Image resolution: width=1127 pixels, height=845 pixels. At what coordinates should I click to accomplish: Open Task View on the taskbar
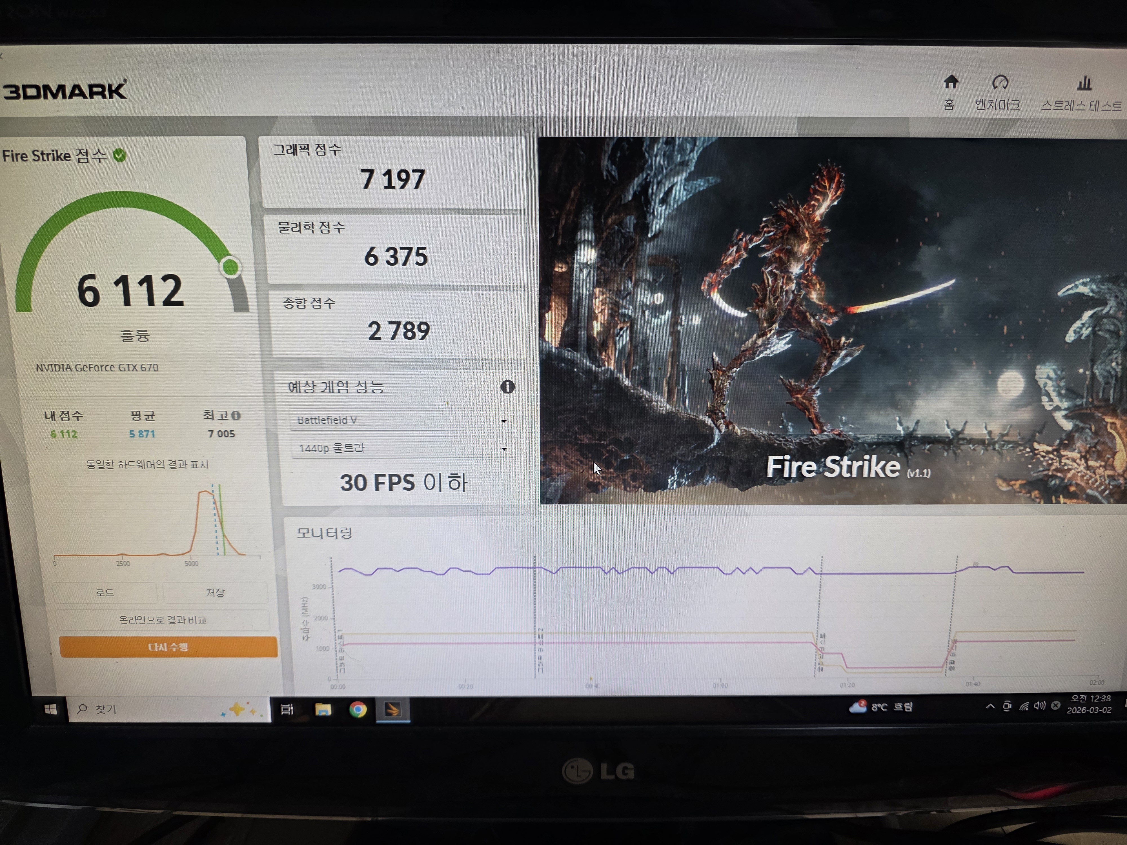click(287, 709)
